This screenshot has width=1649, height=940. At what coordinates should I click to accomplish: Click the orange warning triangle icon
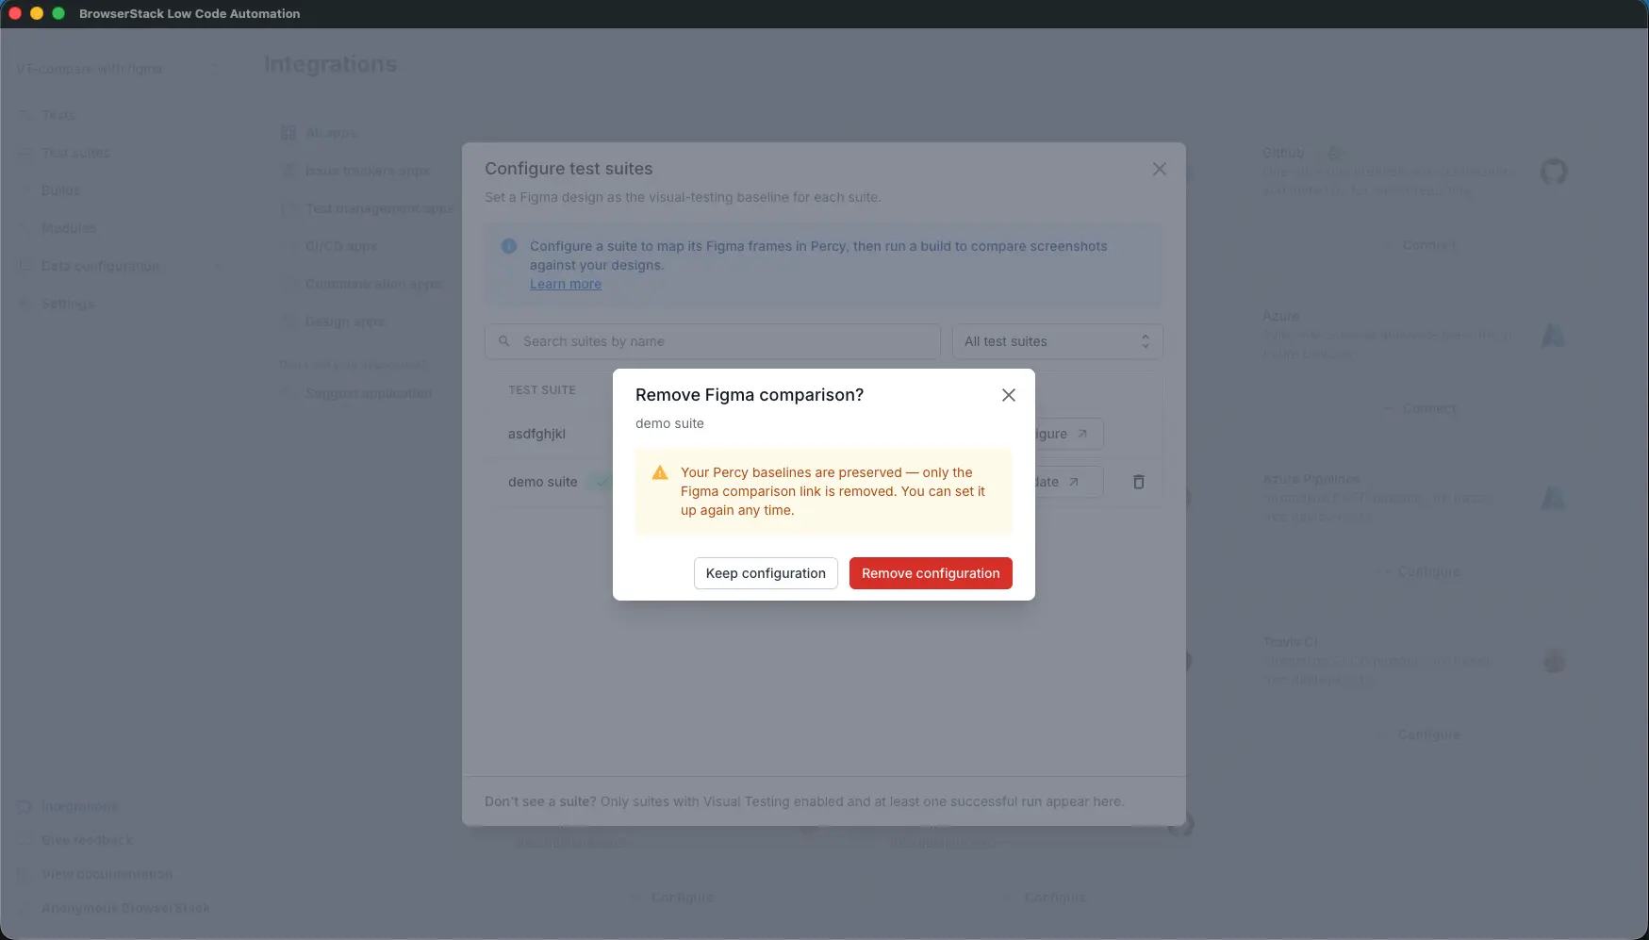tap(660, 473)
